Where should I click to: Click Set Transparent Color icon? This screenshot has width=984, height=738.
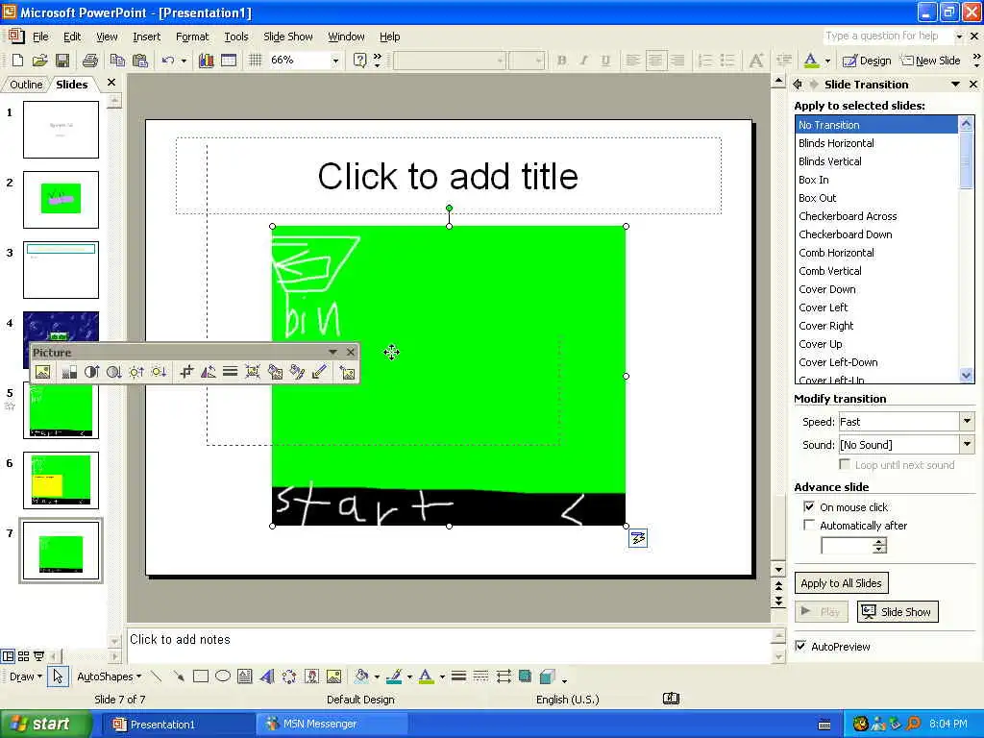click(319, 372)
